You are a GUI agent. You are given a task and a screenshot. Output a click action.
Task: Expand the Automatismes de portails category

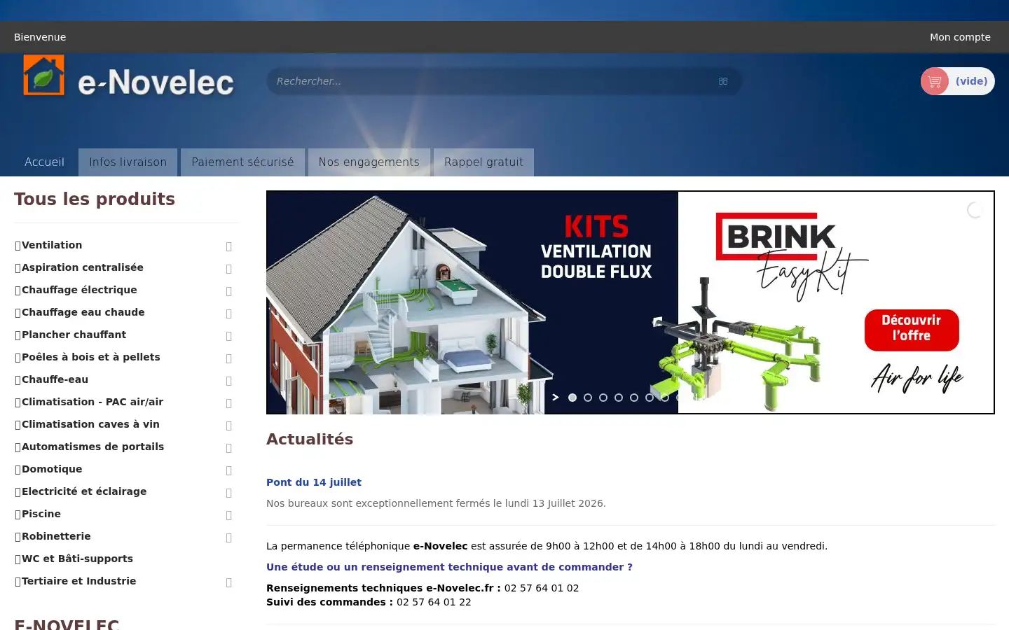pos(229,448)
